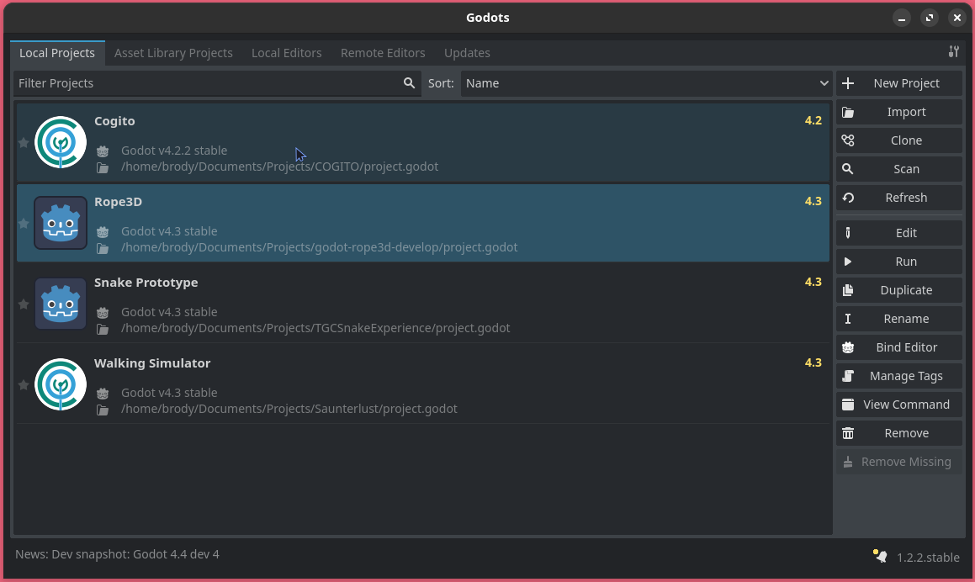Viewport: 975px width, 582px height.
Task: Click the Filter Projects search field
Action: point(217,83)
